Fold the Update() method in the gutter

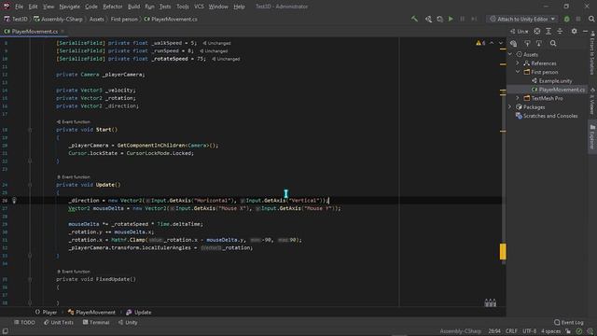pos(30,185)
